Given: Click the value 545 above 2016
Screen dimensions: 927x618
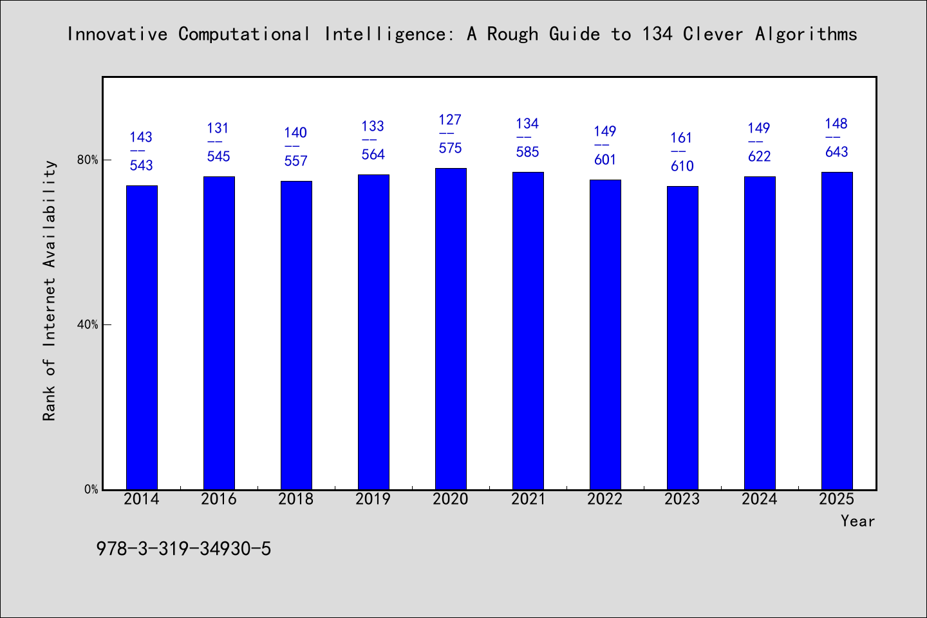Looking at the screenshot, I should [x=219, y=156].
